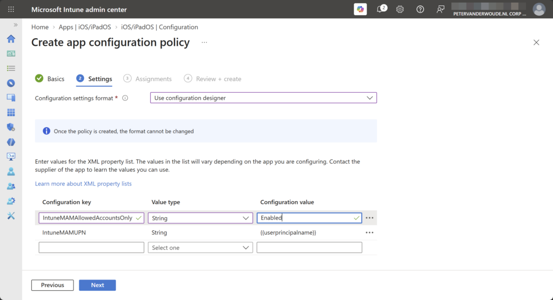Open the Dashboard sidebar icon
The image size is (553, 300).
click(11, 53)
